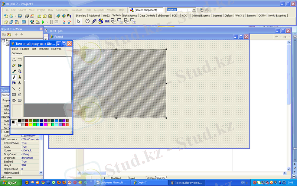Switch to the Data Access component tab
The image size is (297, 186).
tap(130, 16)
